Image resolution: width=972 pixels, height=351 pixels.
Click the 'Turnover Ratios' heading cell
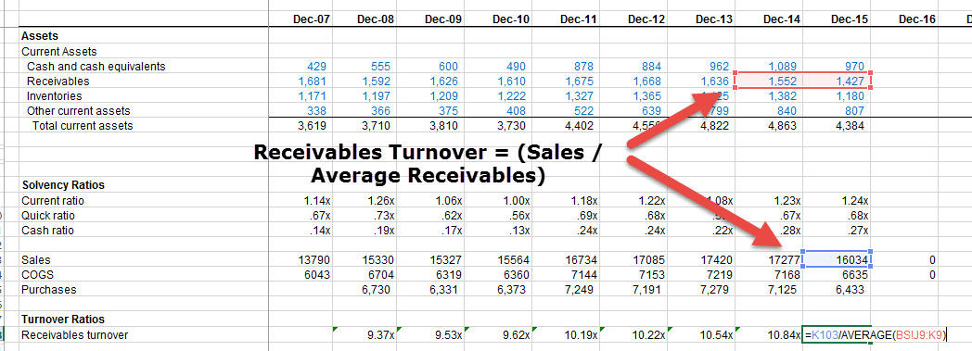tap(144, 319)
